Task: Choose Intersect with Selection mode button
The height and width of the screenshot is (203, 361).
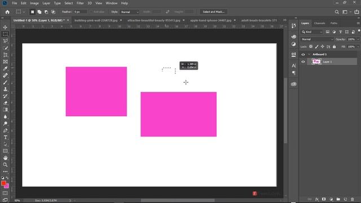Action: coord(53,12)
